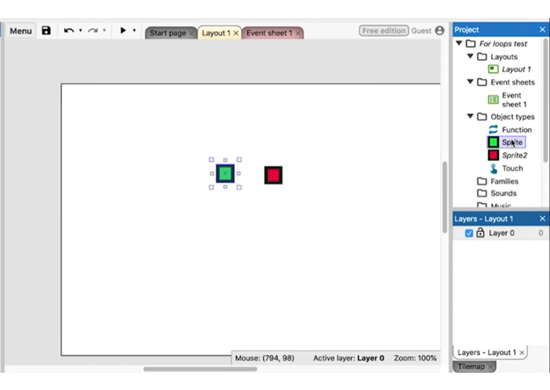Open the undo history dropdown arrow
This screenshot has height=390, width=550.
tap(80, 30)
